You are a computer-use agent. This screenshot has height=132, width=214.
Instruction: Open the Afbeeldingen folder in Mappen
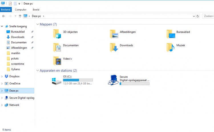(x=114, y=34)
